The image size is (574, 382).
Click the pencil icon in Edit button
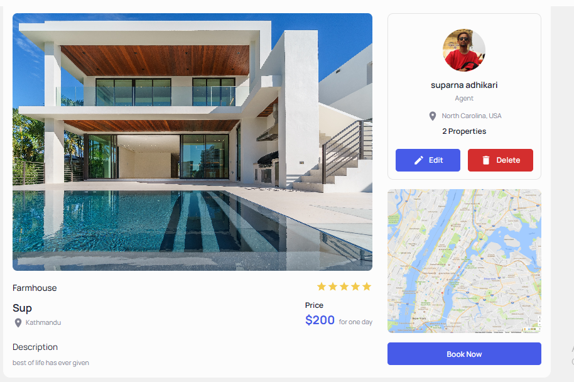tap(418, 160)
